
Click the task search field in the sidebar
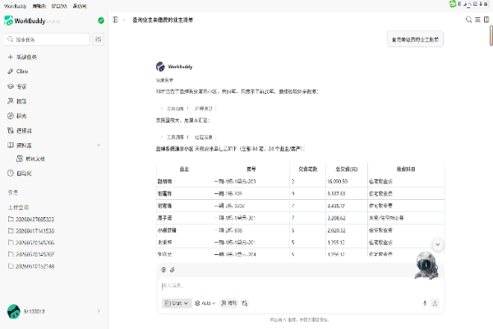(47, 39)
